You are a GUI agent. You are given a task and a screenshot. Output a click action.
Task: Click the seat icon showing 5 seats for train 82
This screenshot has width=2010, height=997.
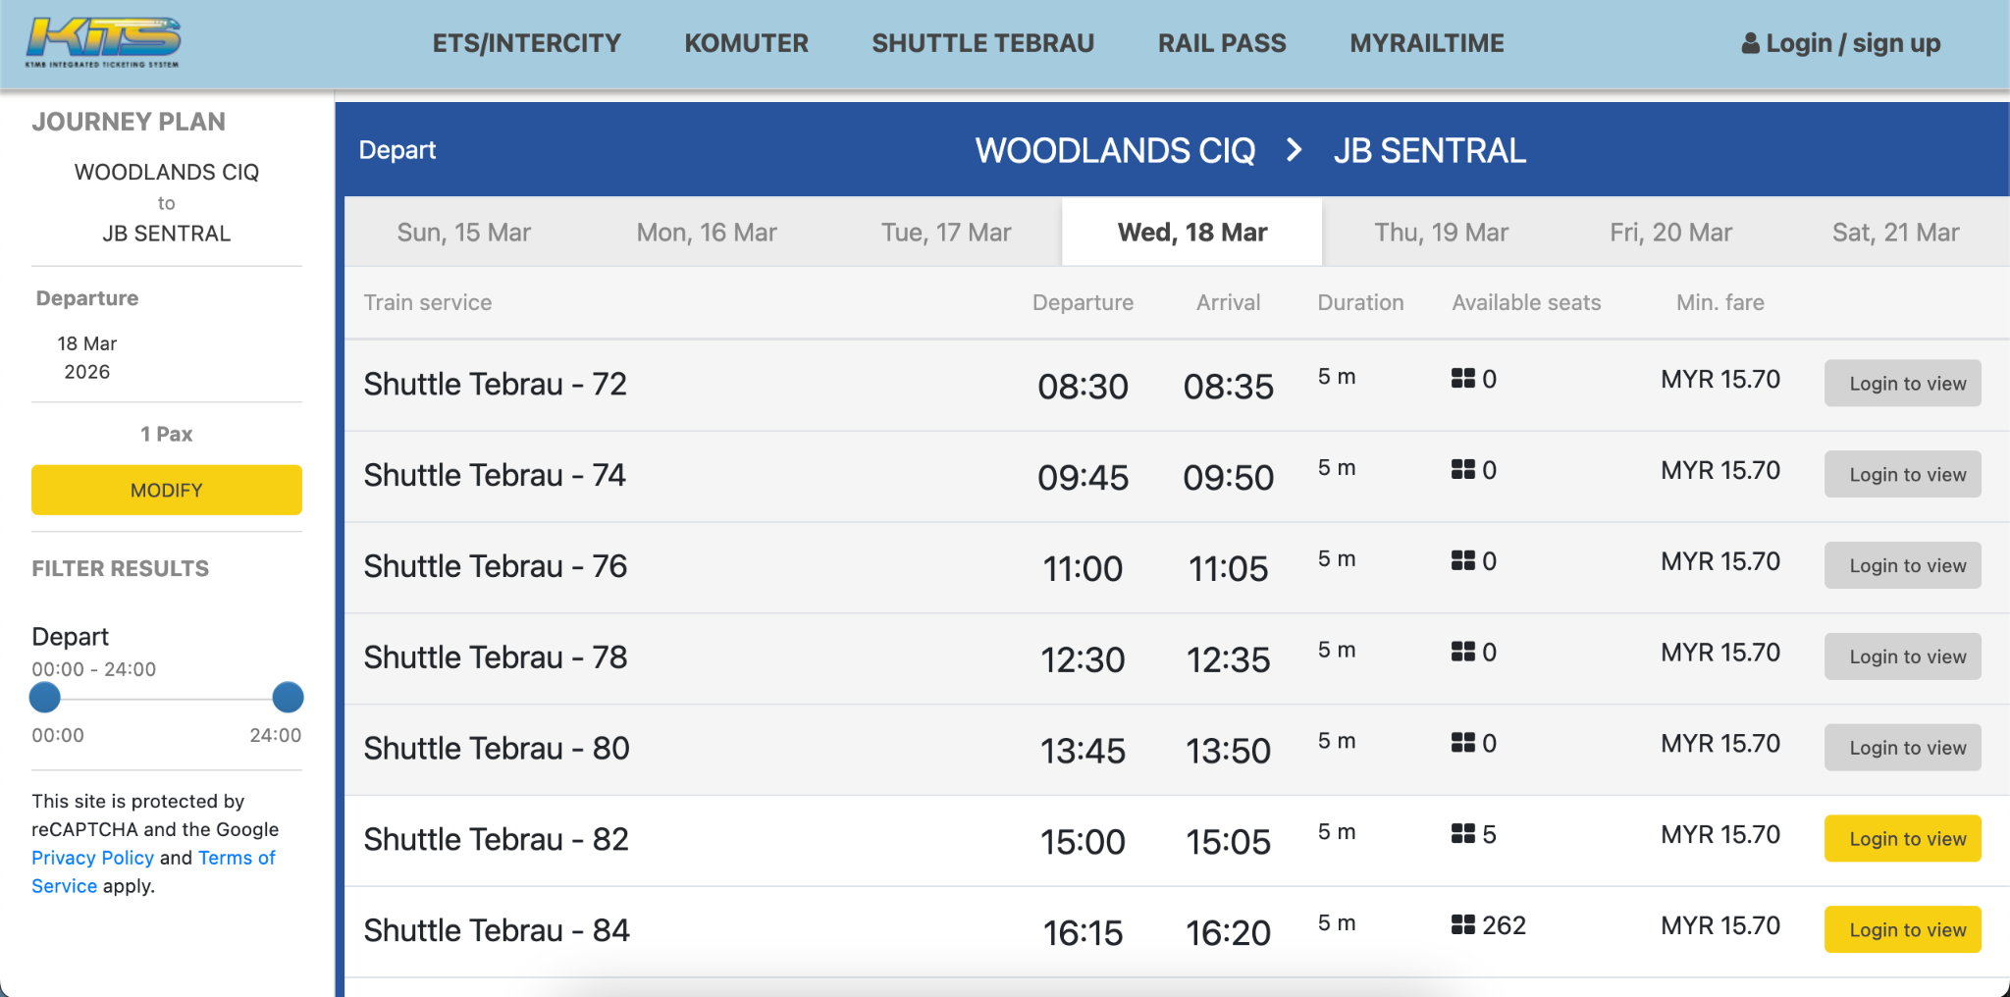point(1462,833)
